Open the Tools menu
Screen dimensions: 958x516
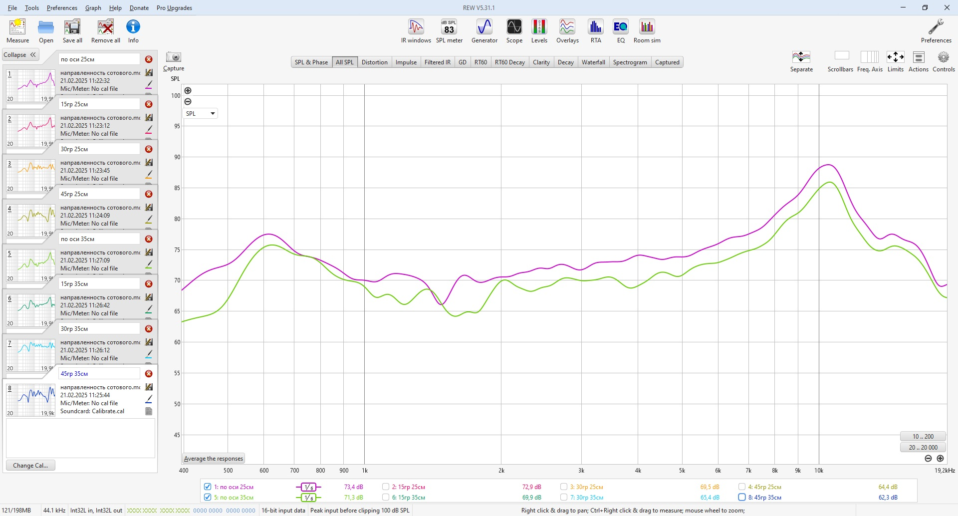(x=32, y=8)
